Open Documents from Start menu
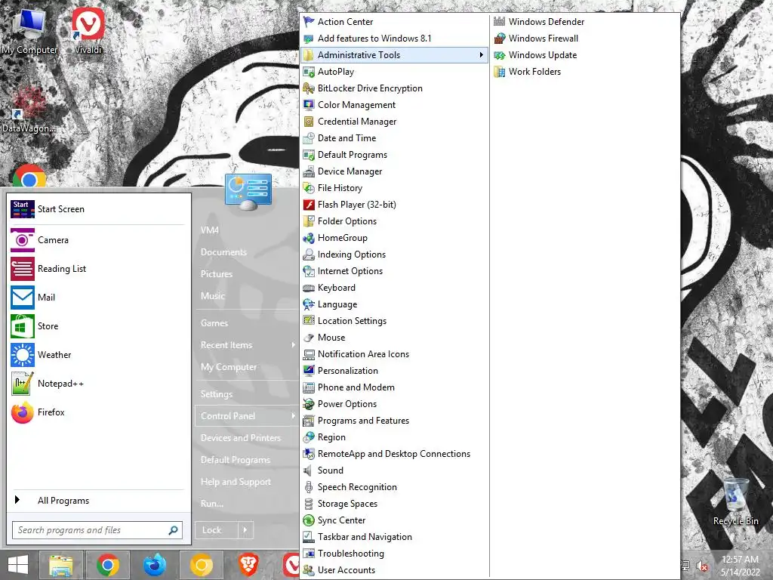773x580 pixels. point(223,252)
